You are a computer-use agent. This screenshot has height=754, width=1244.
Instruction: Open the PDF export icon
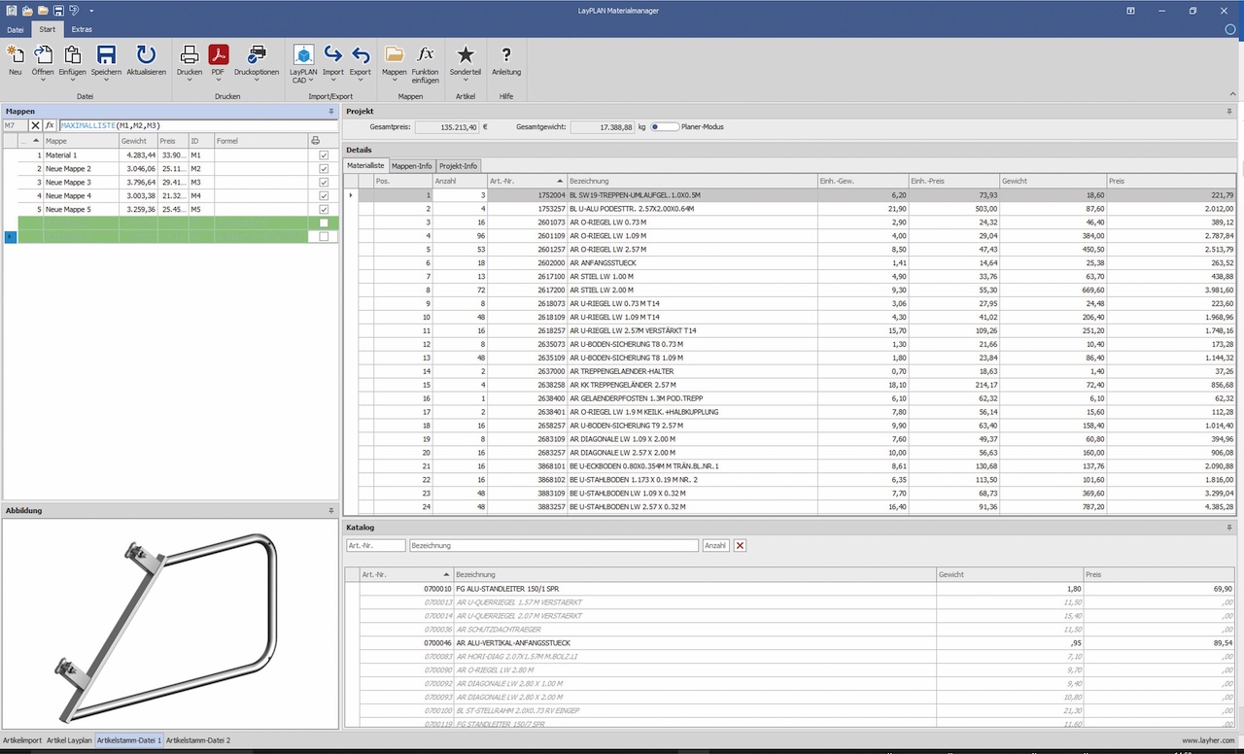tap(218, 55)
